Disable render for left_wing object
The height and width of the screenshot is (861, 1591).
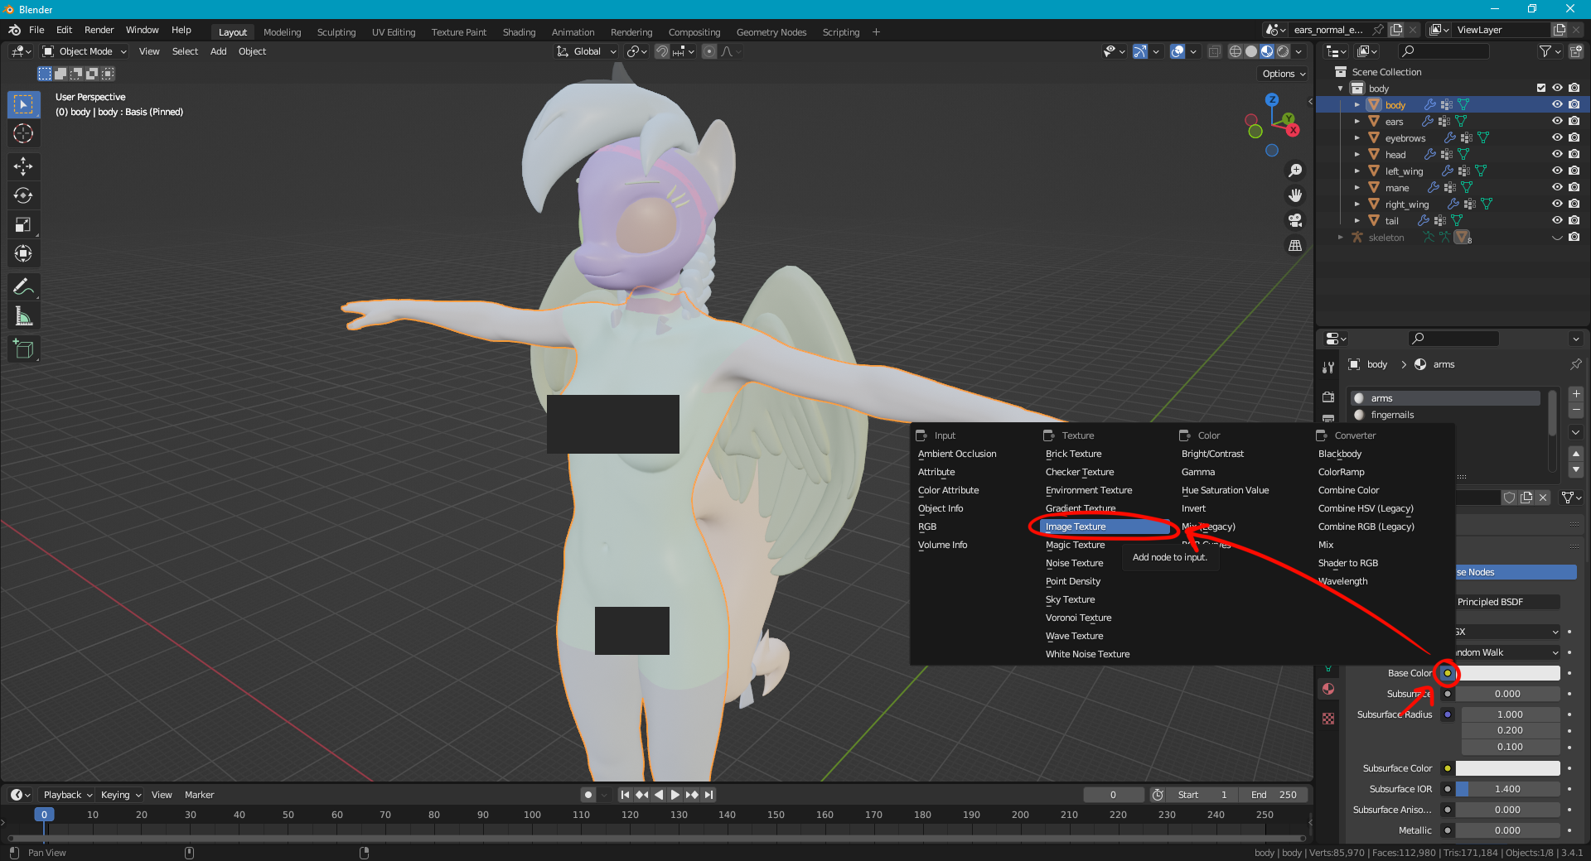pyautogui.click(x=1574, y=171)
